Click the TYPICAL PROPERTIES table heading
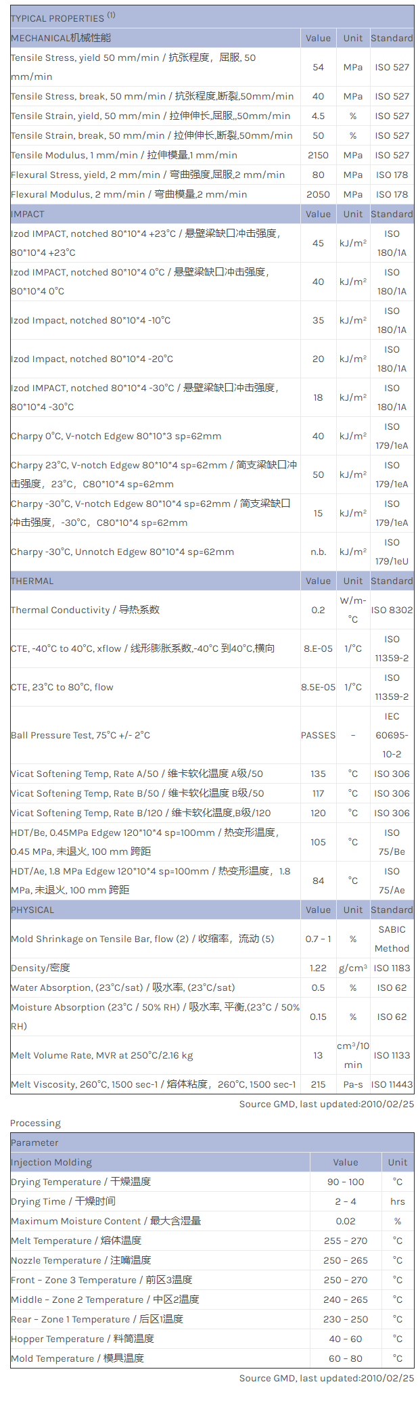This screenshot has height=1401, width=418. tap(63, 18)
